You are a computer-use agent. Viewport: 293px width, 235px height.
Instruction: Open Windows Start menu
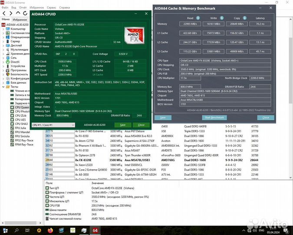click(x=5, y=230)
